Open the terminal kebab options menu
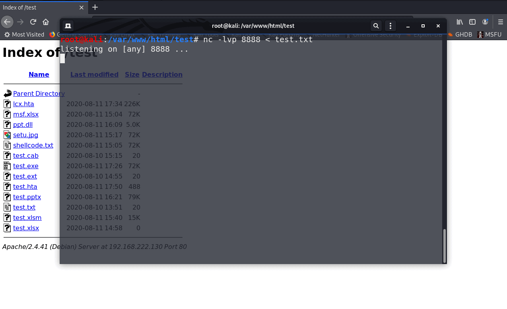 tap(390, 26)
